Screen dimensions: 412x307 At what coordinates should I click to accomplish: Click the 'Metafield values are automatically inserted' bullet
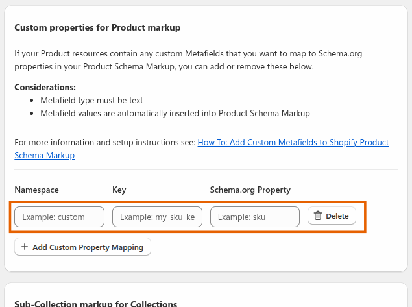coord(175,114)
